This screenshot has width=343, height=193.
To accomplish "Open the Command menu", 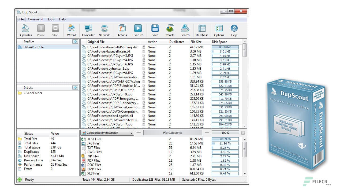I will click(35, 19).
